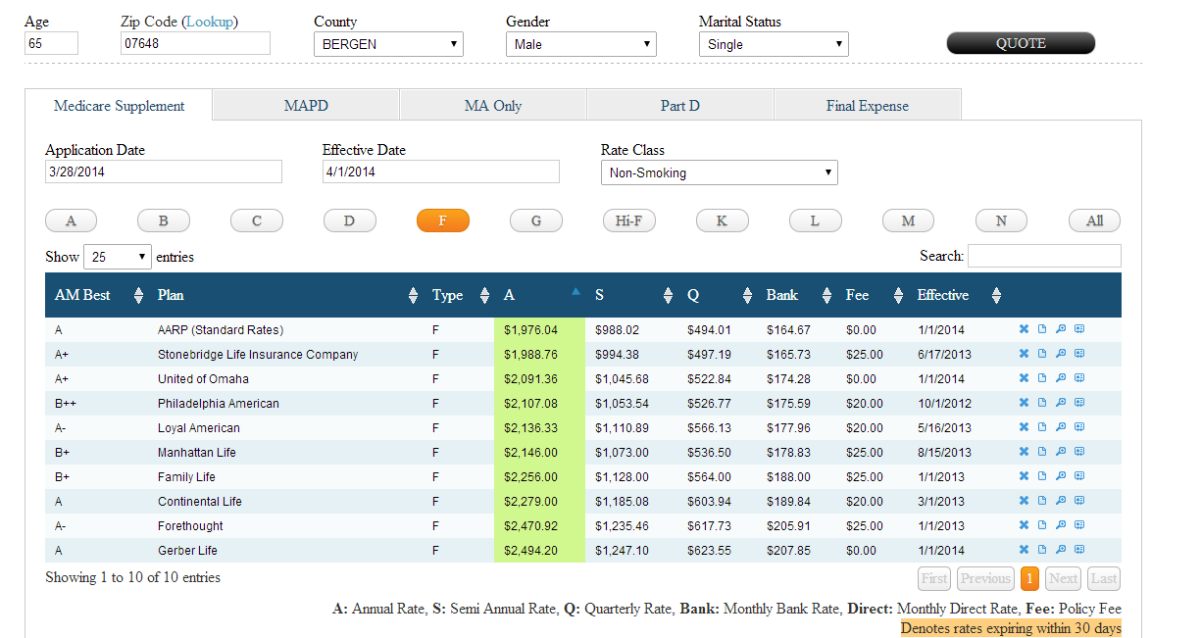
Task: Open the County dropdown showing BERGEN
Action: click(x=388, y=44)
